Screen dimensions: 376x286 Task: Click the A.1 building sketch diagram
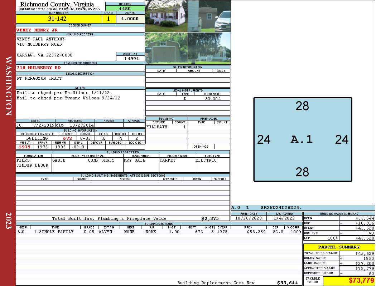[303, 139]
